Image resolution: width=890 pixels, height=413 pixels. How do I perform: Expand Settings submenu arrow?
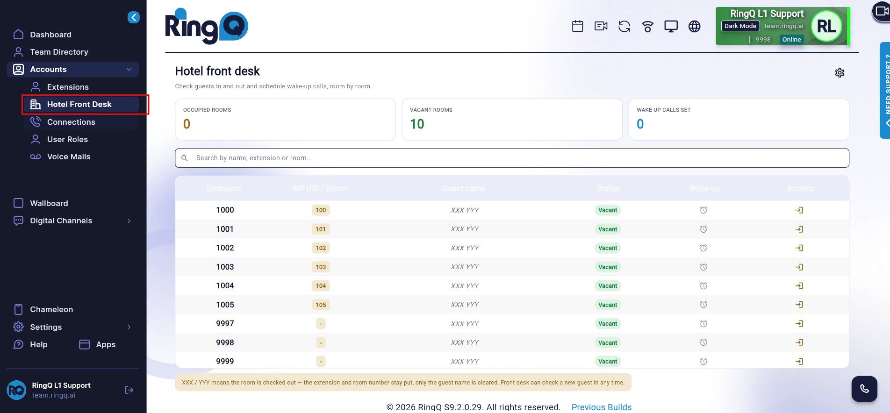click(x=129, y=327)
